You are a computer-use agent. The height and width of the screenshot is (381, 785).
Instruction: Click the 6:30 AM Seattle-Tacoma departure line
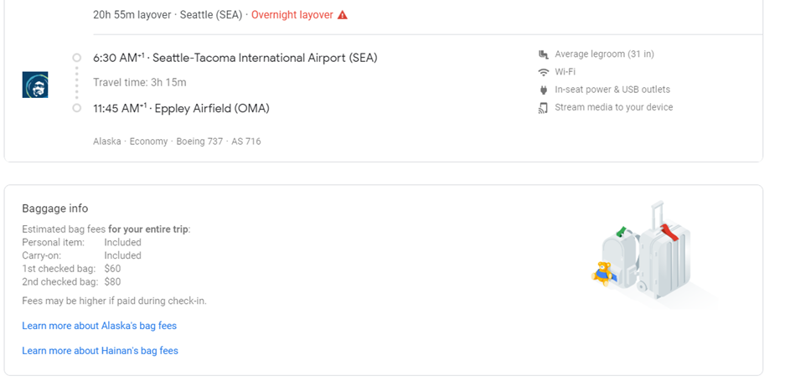[235, 58]
